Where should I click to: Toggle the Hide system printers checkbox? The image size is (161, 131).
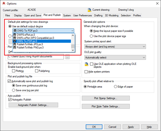86,72
